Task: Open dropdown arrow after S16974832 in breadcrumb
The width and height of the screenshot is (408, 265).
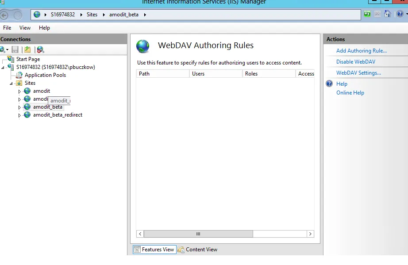Action: [x=81, y=15]
